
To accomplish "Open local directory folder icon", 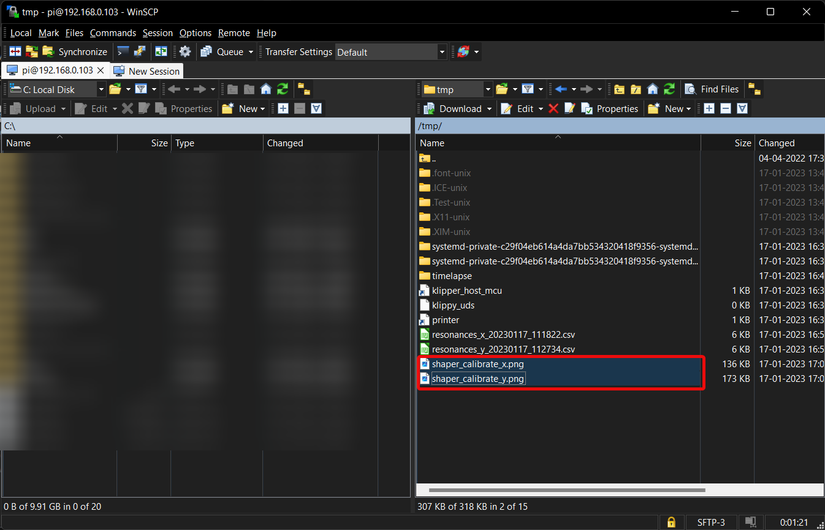I will click(115, 89).
